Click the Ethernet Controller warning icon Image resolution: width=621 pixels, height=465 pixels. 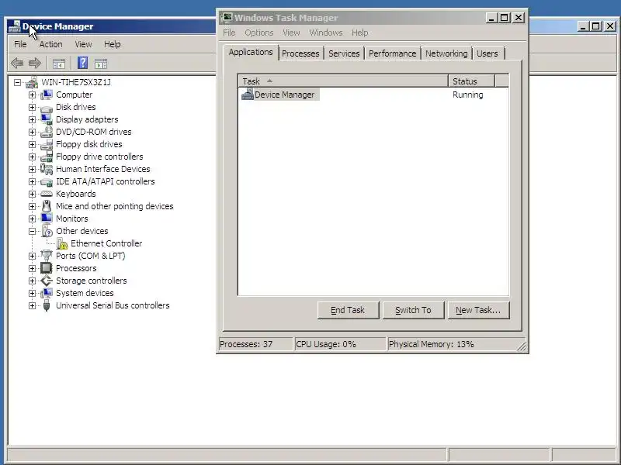pos(62,243)
